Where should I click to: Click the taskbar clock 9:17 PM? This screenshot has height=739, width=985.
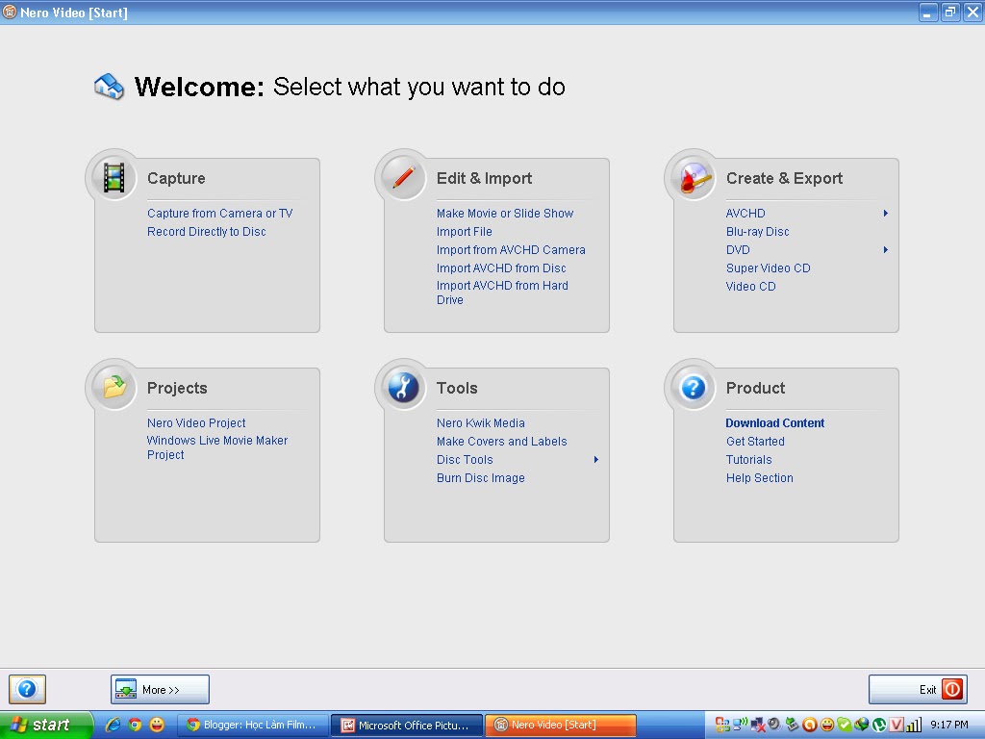949,725
